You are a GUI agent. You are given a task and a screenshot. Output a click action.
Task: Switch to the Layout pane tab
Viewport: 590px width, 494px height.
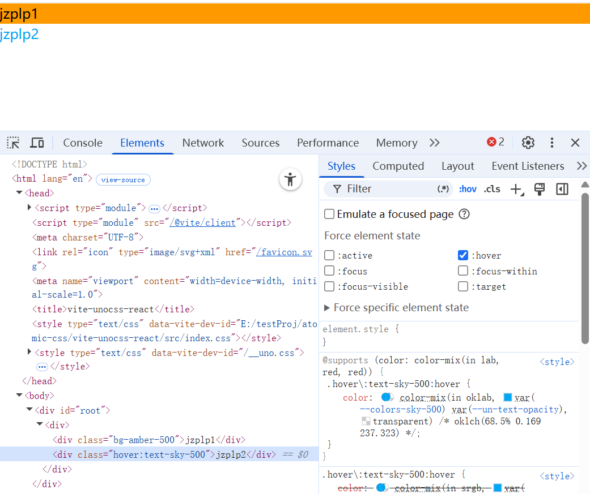[457, 166]
